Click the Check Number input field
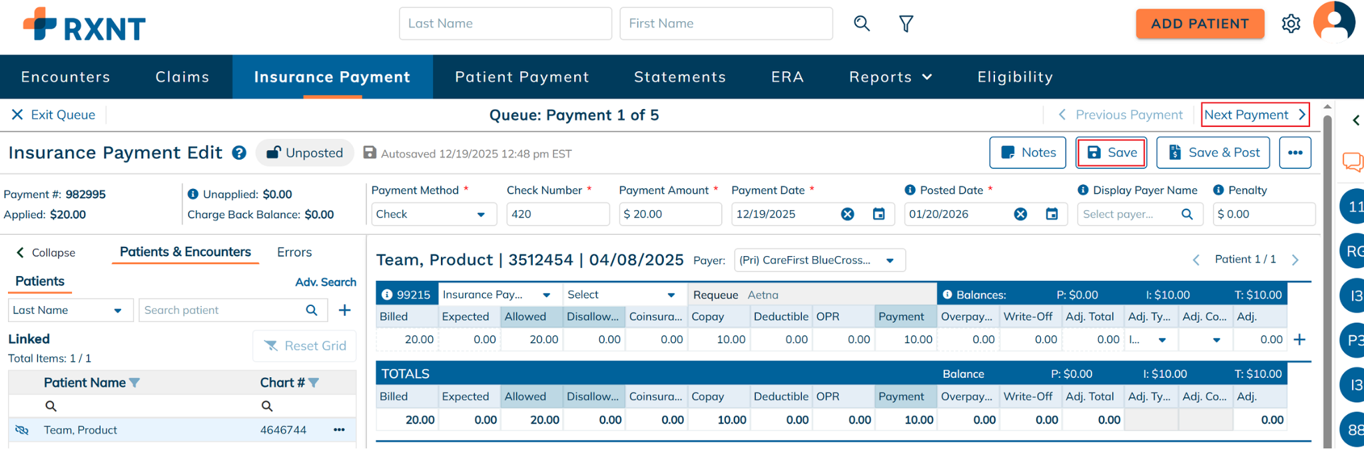The image size is (1364, 449). pyautogui.click(x=557, y=214)
